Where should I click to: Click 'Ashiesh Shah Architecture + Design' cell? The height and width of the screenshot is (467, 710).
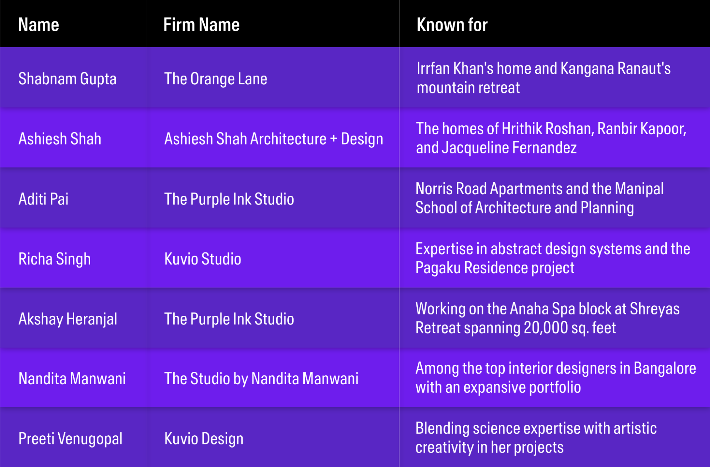coord(274,139)
